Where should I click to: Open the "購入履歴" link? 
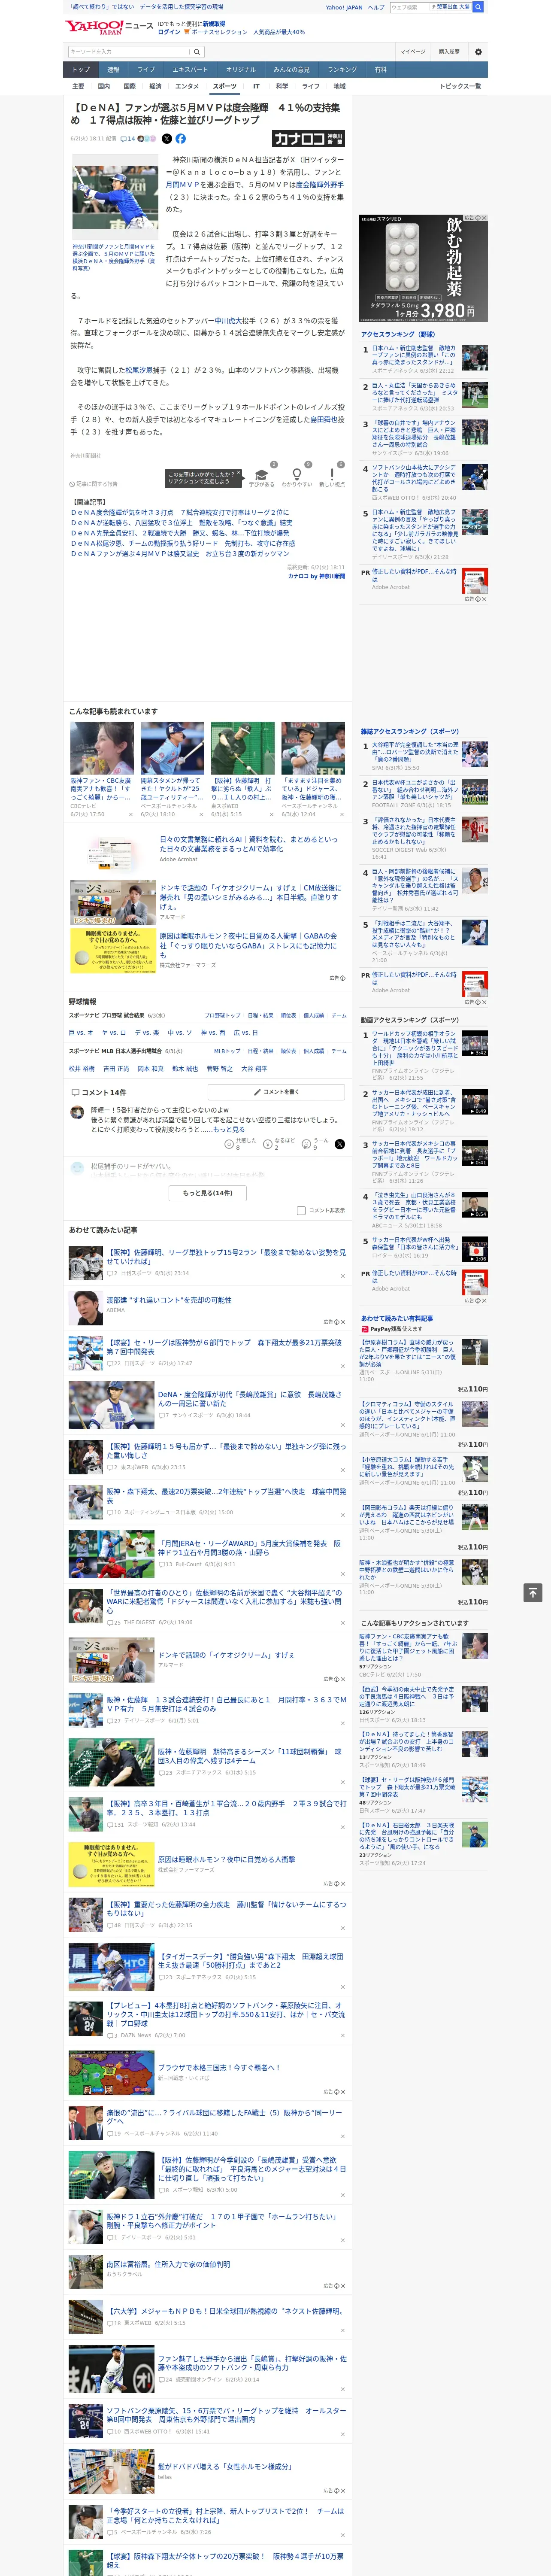pyautogui.click(x=449, y=51)
